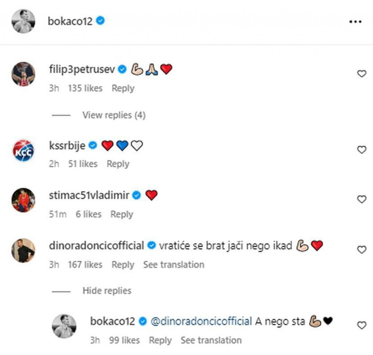Heart the dinoradoncicofficial comment
The image size is (373, 355).
pyautogui.click(x=361, y=250)
